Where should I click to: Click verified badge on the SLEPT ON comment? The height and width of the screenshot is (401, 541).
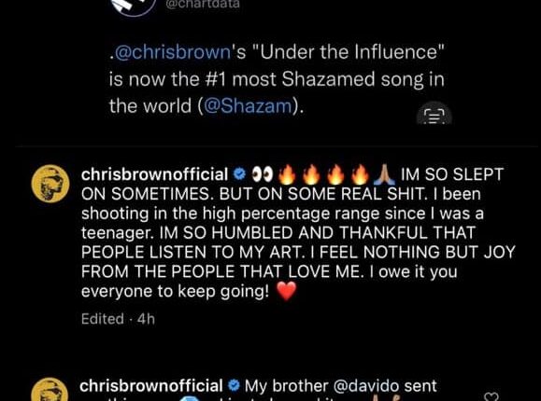tap(239, 174)
